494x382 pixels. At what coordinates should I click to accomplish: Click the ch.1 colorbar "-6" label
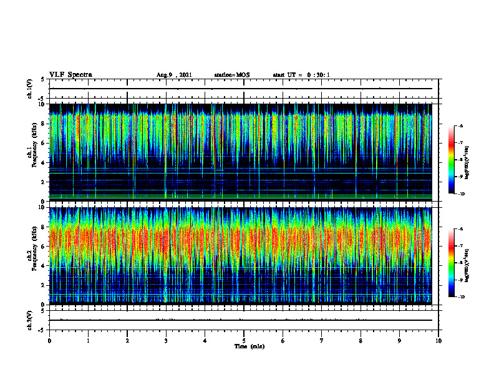coord(461,126)
